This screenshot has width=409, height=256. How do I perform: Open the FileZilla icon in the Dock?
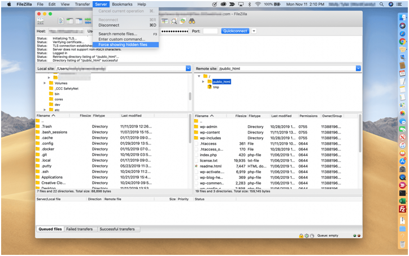(x=402, y=209)
